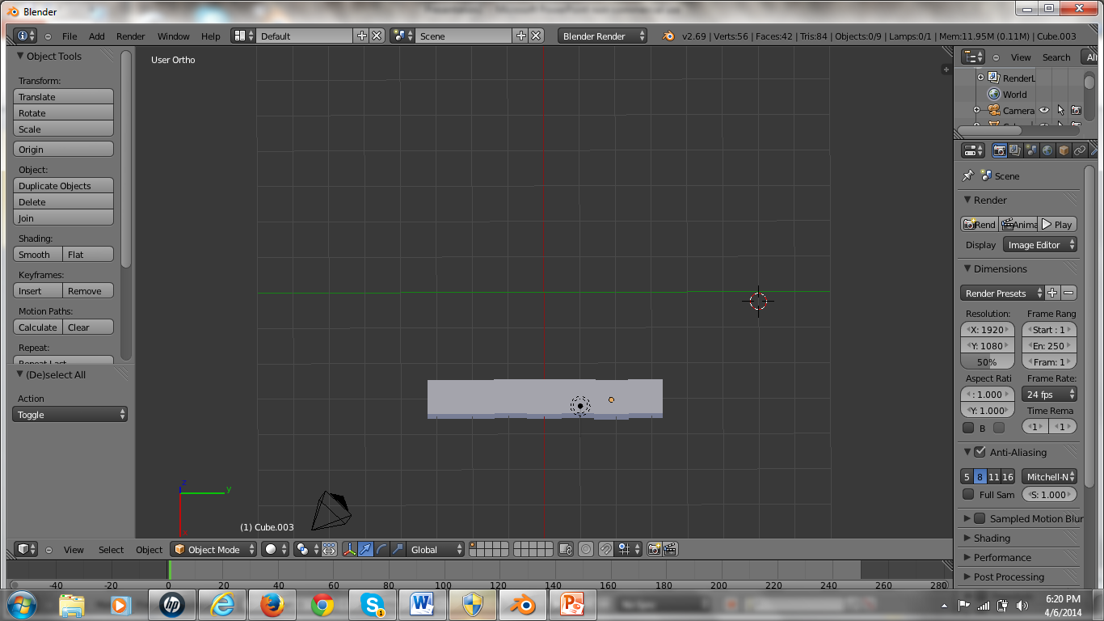Image resolution: width=1104 pixels, height=621 pixels.
Task: Enable Full Sample checkbox
Action: pyautogui.click(x=968, y=494)
